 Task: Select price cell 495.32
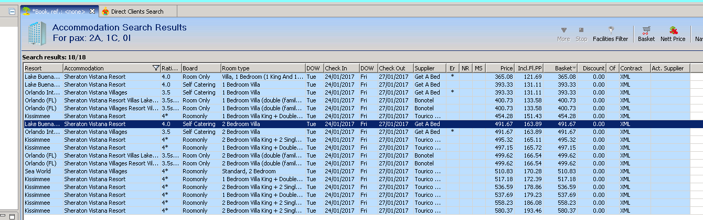point(500,140)
